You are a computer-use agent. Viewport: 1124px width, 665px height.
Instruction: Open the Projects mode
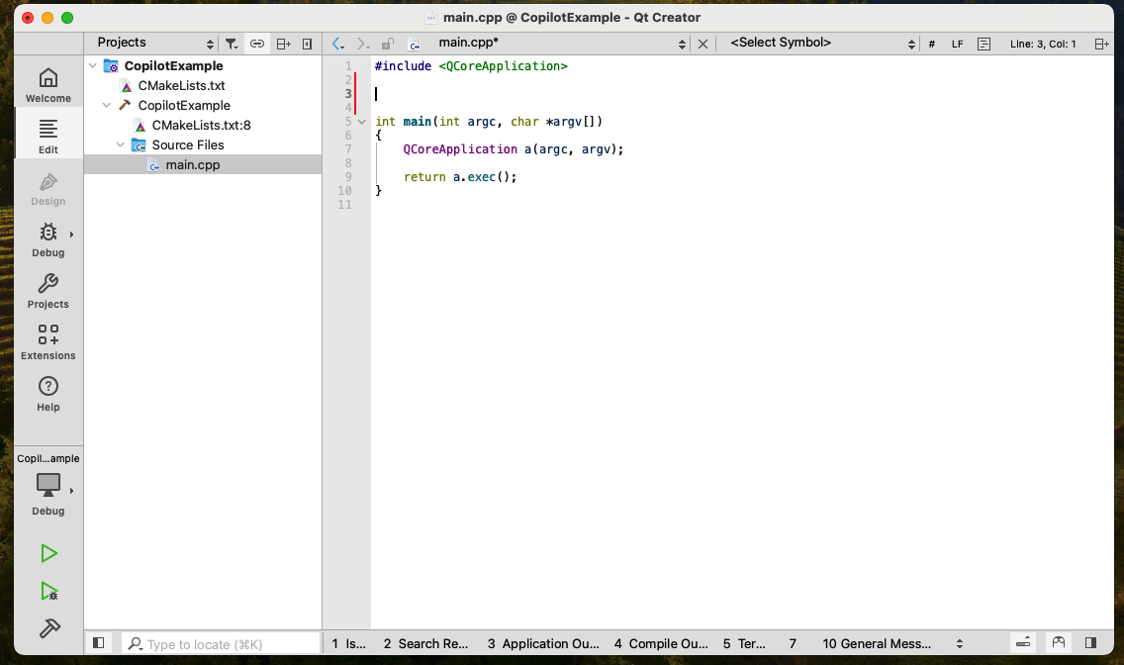(x=48, y=291)
